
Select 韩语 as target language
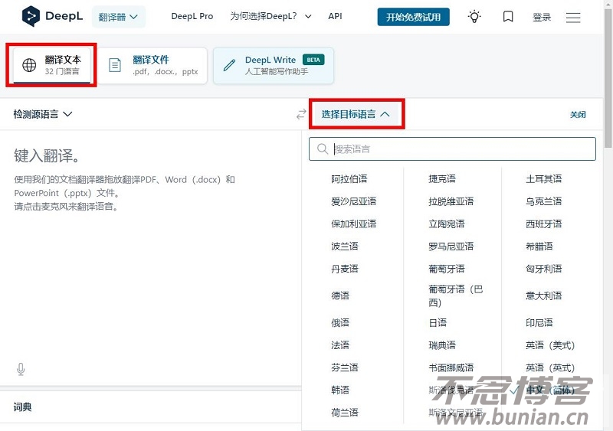[340, 390]
